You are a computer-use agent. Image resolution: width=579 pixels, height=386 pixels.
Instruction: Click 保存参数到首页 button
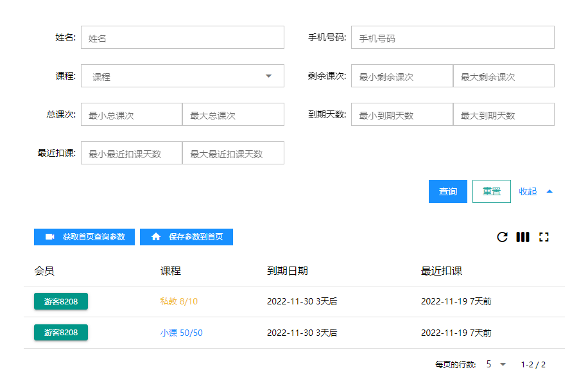(x=186, y=237)
